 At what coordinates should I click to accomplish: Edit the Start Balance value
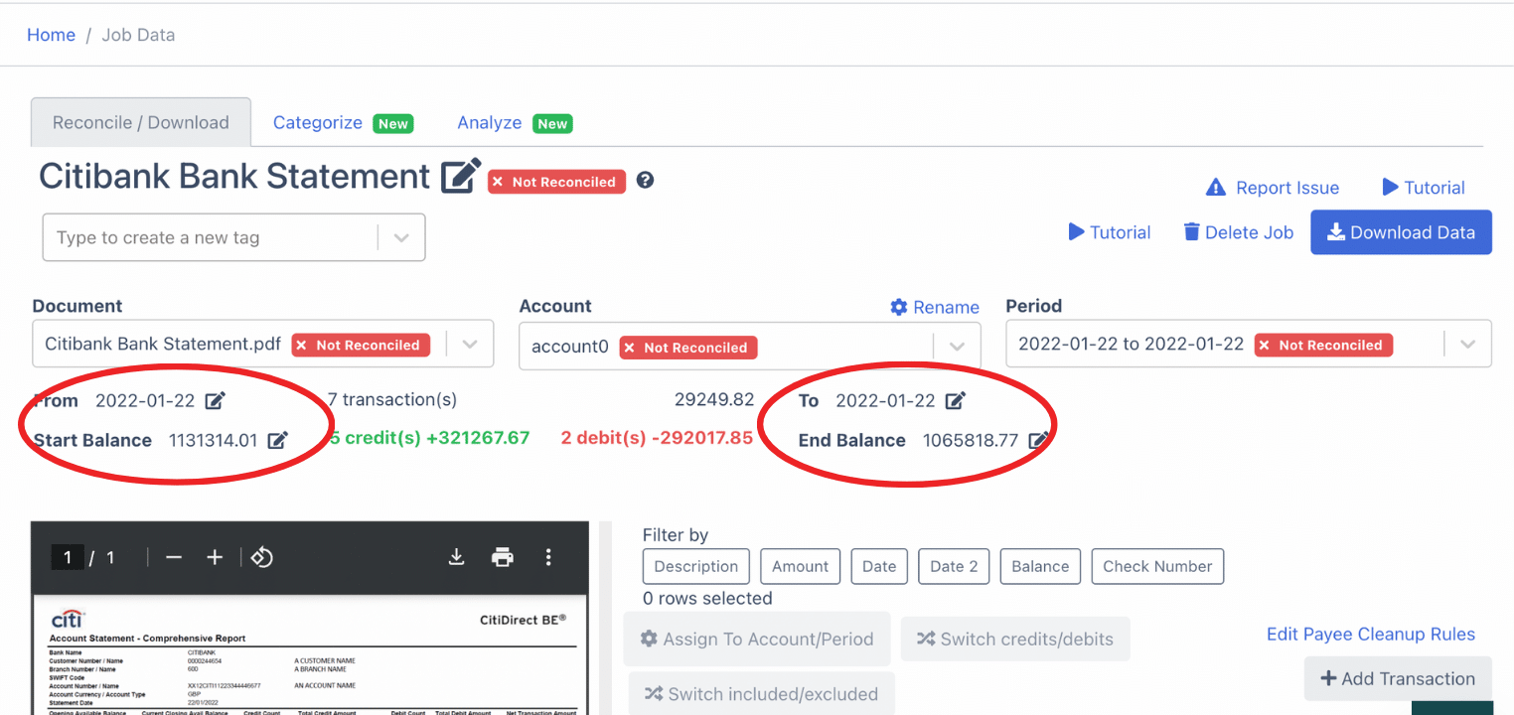coord(278,440)
